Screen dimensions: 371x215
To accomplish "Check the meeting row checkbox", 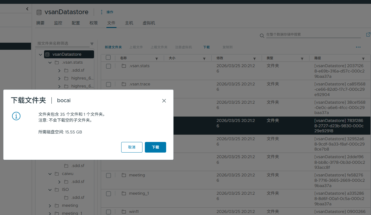I will pyautogui.click(x=108, y=176).
